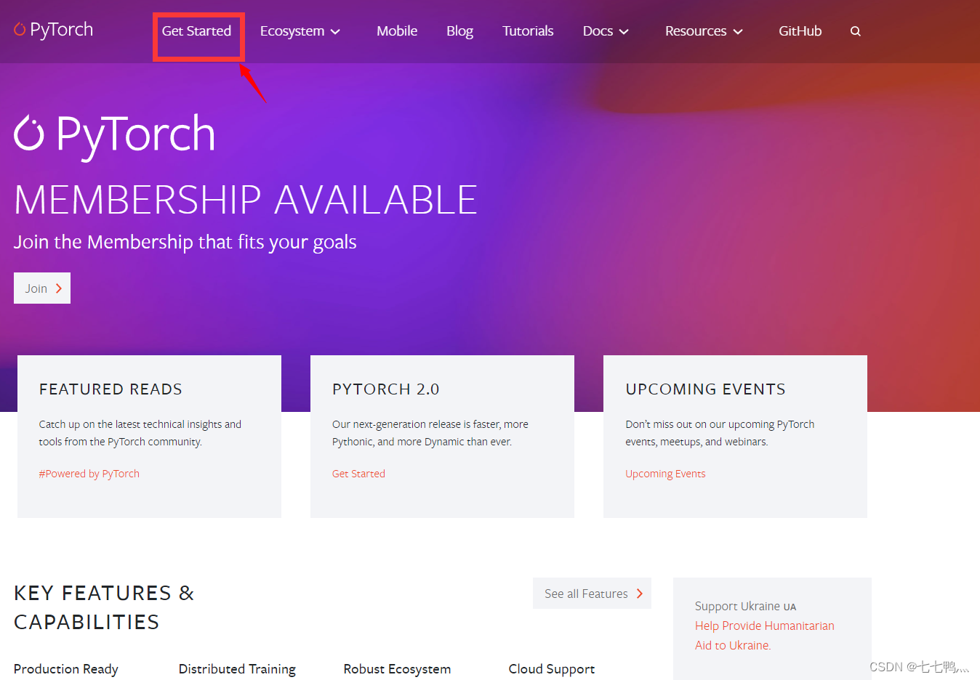Image resolution: width=980 pixels, height=680 pixels.
Task: Open the #Powered by PyTorch link
Action: (x=89, y=474)
